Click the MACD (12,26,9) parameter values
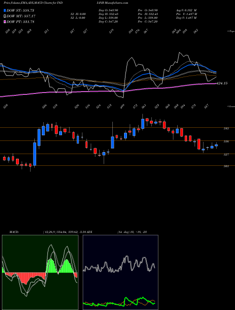 [x=65, y=232]
